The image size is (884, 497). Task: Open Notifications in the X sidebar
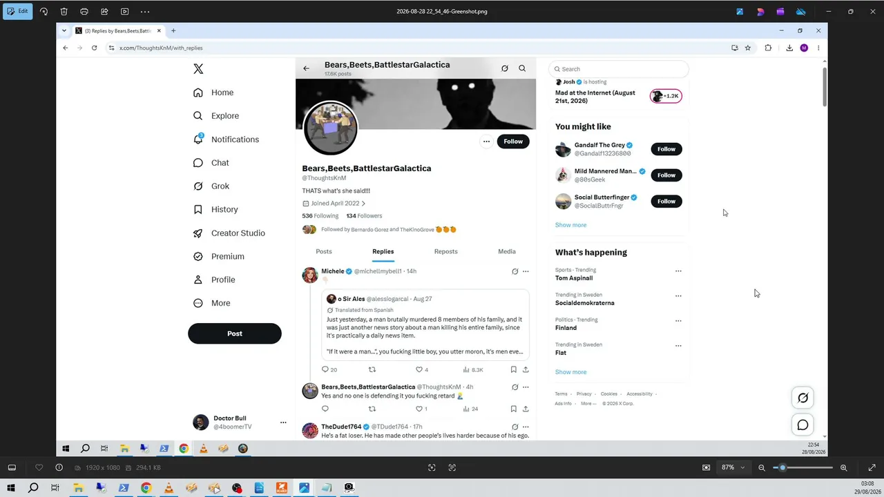(227, 139)
